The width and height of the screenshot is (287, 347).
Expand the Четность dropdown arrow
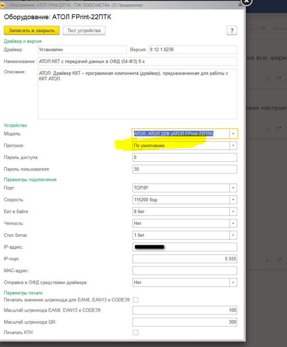[x=233, y=223]
